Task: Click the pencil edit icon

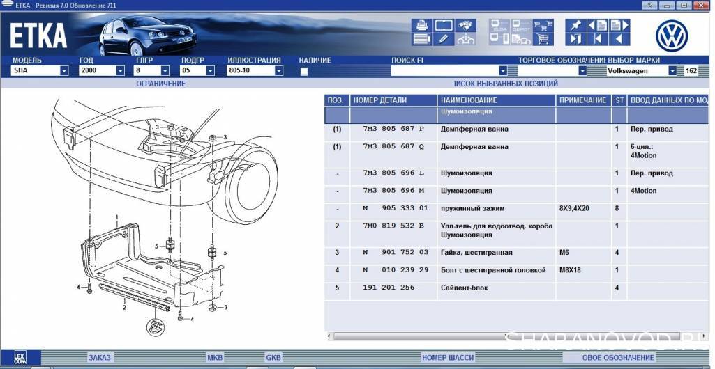Action: point(444,39)
